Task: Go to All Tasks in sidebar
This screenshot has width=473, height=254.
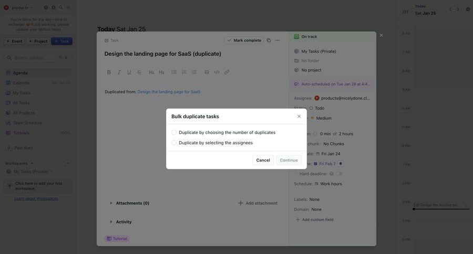Action: tap(38, 103)
